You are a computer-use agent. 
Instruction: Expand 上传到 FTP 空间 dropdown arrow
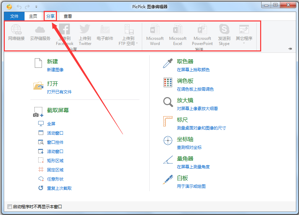[137, 43]
